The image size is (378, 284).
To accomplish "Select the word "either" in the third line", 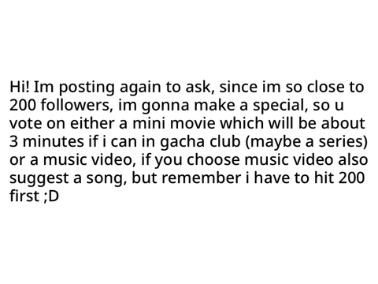I will point(92,123).
